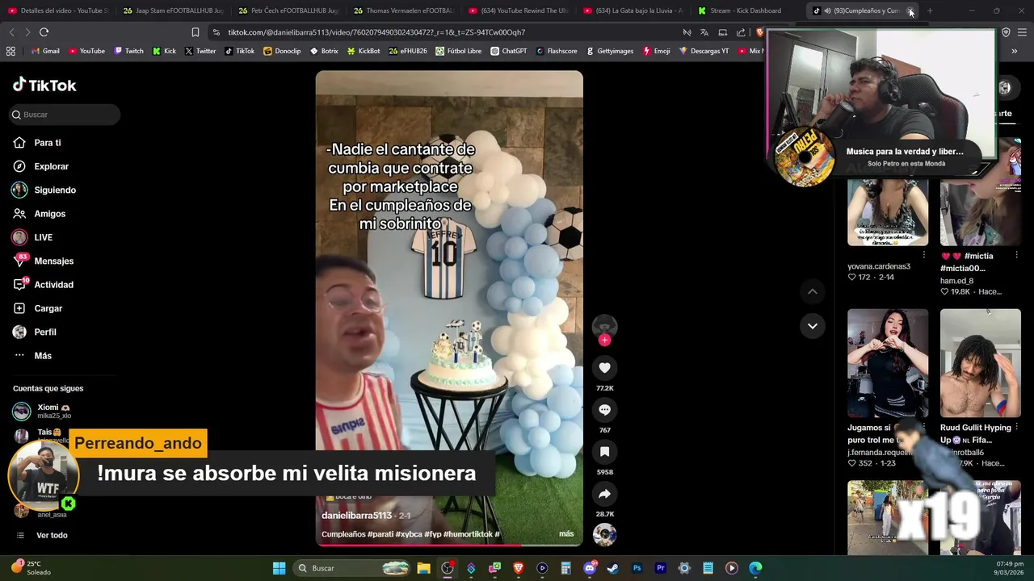Reload the page in the browser toolbar
The width and height of the screenshot is (1034, 581).
coord(44,32)
